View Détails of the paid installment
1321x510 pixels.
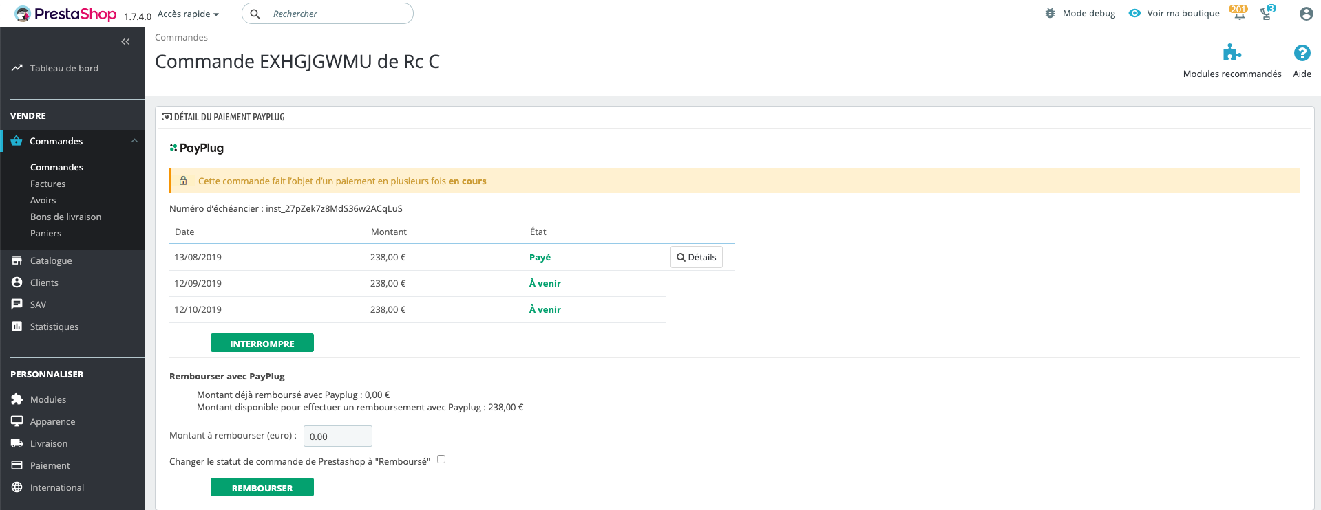[x=696, y=257]
